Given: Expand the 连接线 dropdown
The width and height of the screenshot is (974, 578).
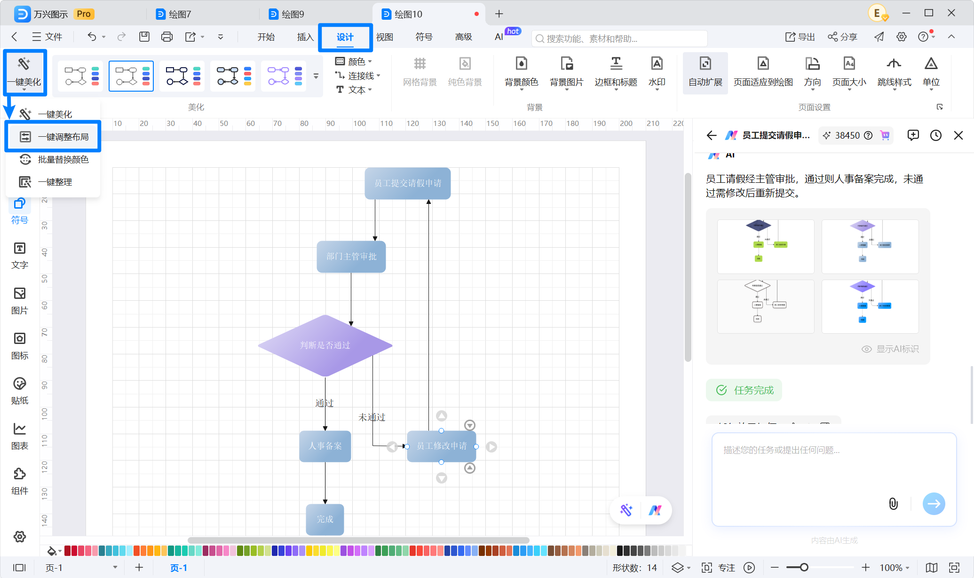Looking at the screenshot, I should click(358, 76).
